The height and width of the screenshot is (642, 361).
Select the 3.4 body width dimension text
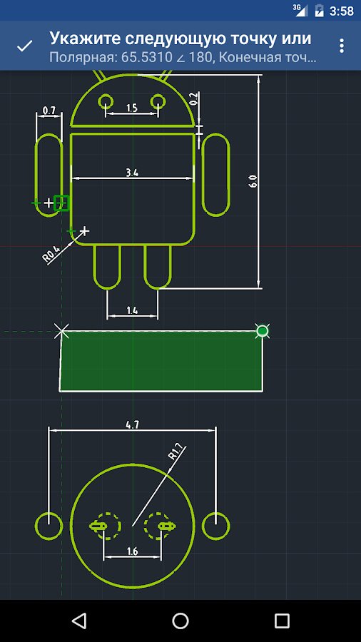coord(132,173)
